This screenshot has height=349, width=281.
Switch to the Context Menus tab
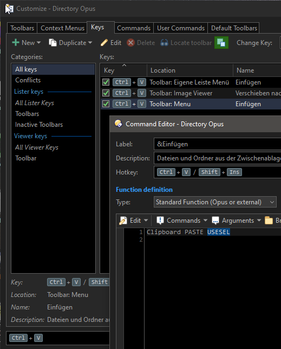pyautogui.click(x=62, y=28)
